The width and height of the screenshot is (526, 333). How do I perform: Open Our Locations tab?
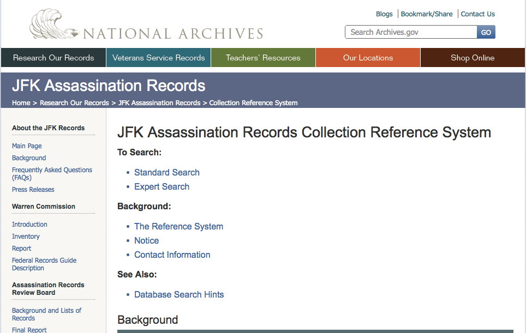368,58
